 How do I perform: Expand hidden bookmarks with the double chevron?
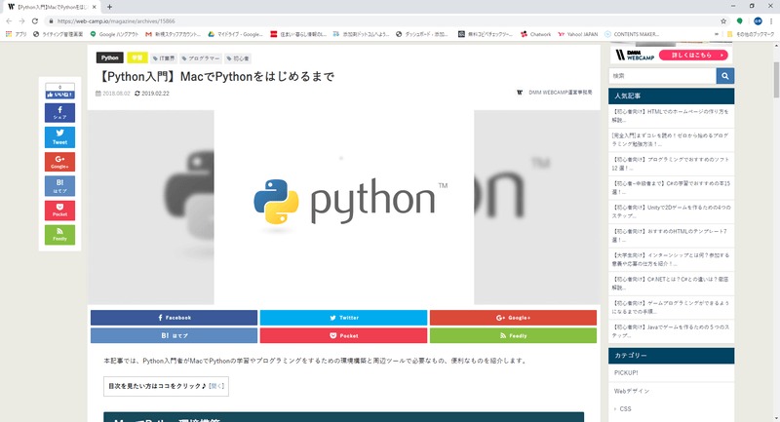pos(717,34)
